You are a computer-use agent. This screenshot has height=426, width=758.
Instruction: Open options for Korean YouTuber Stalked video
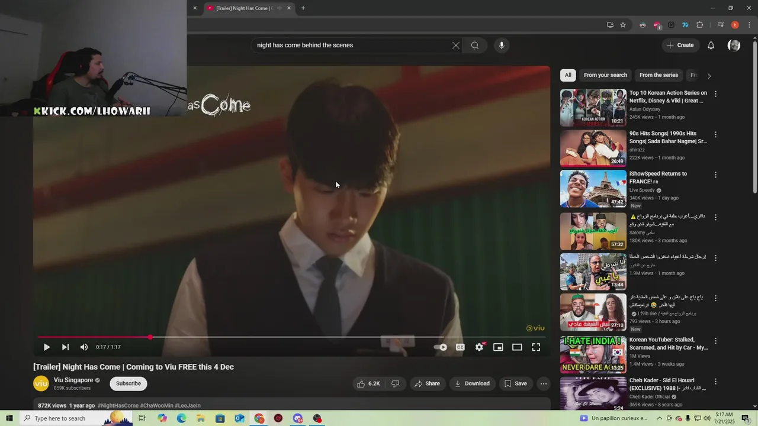coord(715,341)
